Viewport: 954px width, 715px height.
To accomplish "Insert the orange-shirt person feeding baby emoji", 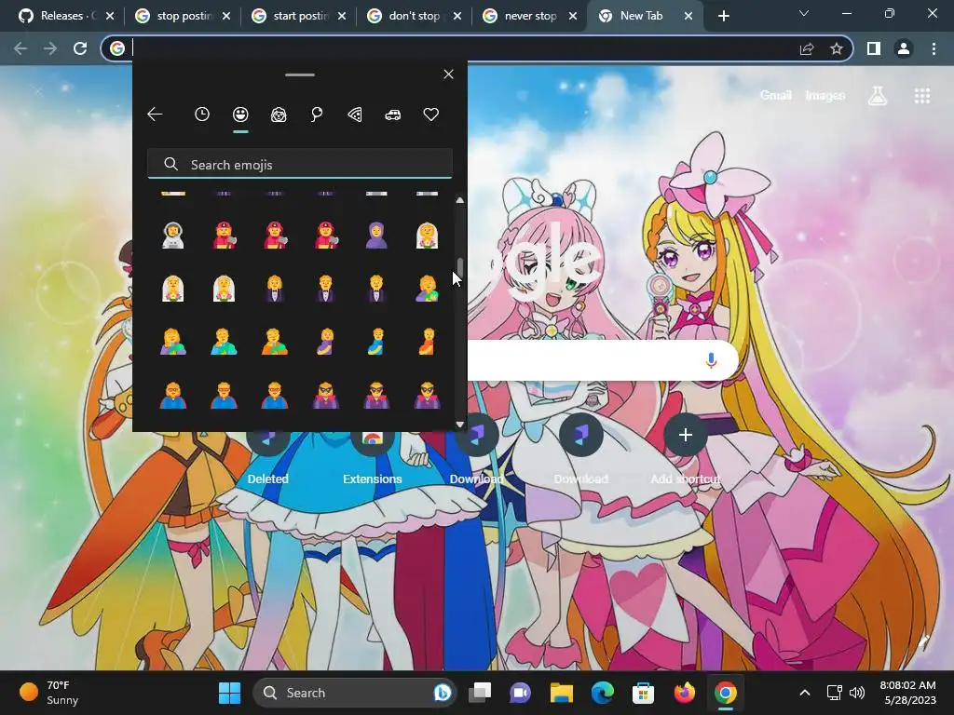I will pos(275,342).
